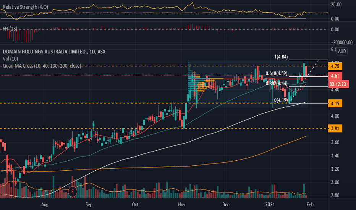This screenshot has width=356, height=210.
Task: Click the 3.00 price scale value
Action: (335, 182)
